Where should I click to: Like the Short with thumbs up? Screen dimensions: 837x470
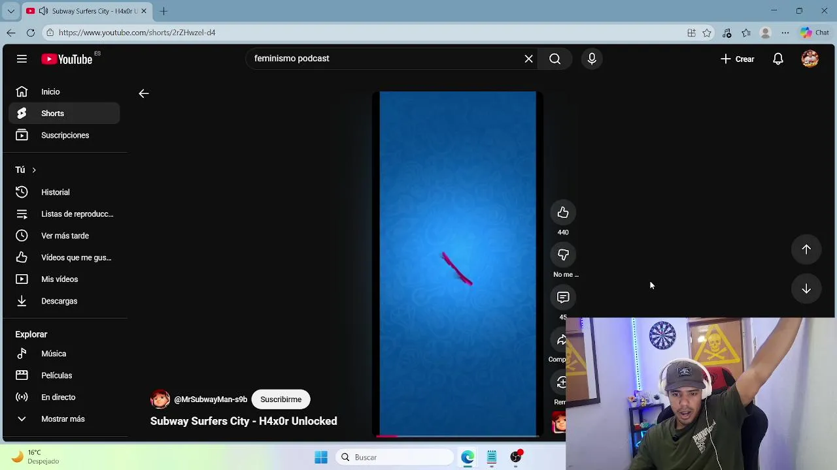563,212
